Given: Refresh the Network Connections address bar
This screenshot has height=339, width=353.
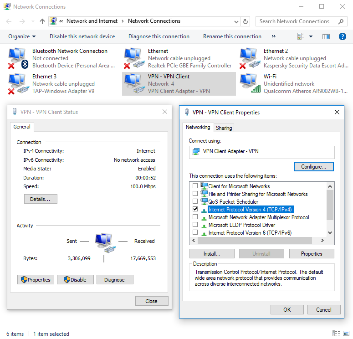Looking at the screenshot, I should [x=246, y=21].
